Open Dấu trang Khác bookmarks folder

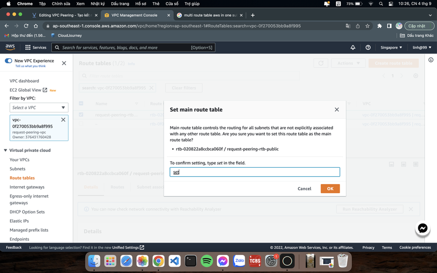click(x=417, y=35)
